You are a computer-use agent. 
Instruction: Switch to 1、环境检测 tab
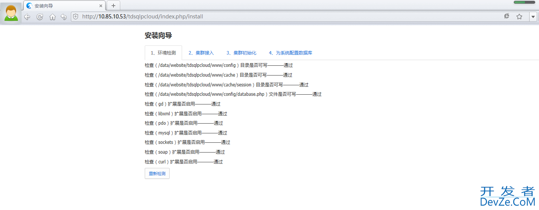(x=163, y=53)
